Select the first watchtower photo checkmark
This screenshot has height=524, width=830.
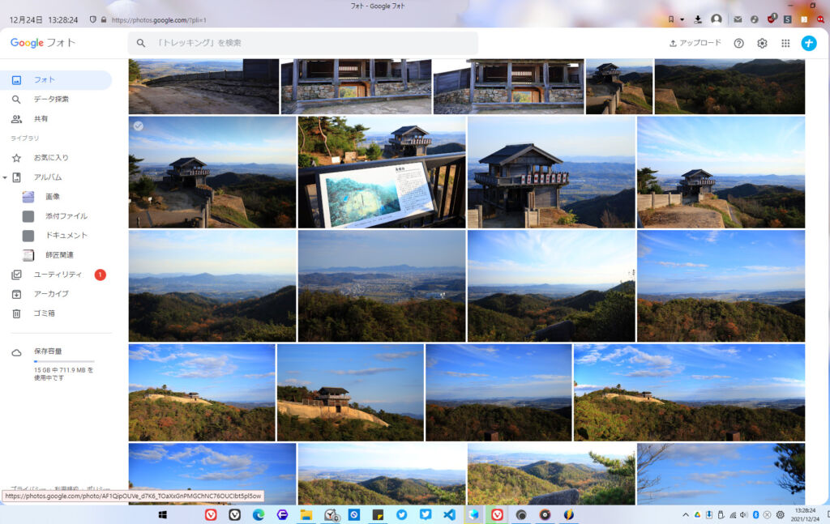coord(138,126)
